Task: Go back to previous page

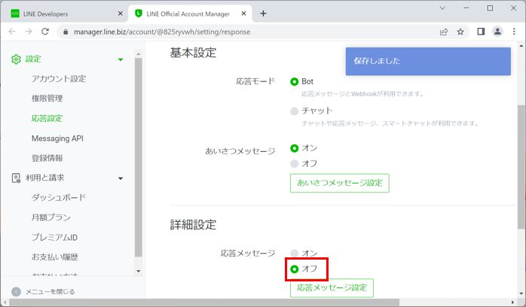Action: point(12,32)
